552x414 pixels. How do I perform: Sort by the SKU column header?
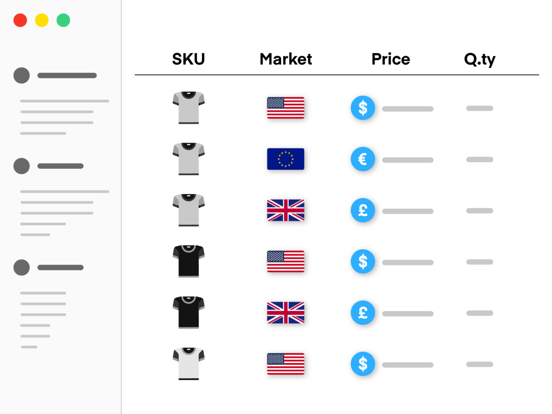point(188,59)
